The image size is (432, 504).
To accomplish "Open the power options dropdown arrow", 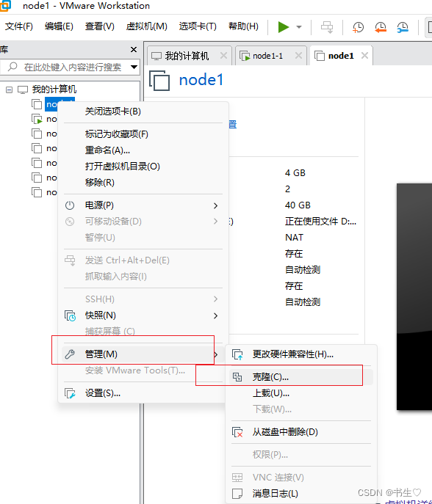I will [x=299, y=27].
